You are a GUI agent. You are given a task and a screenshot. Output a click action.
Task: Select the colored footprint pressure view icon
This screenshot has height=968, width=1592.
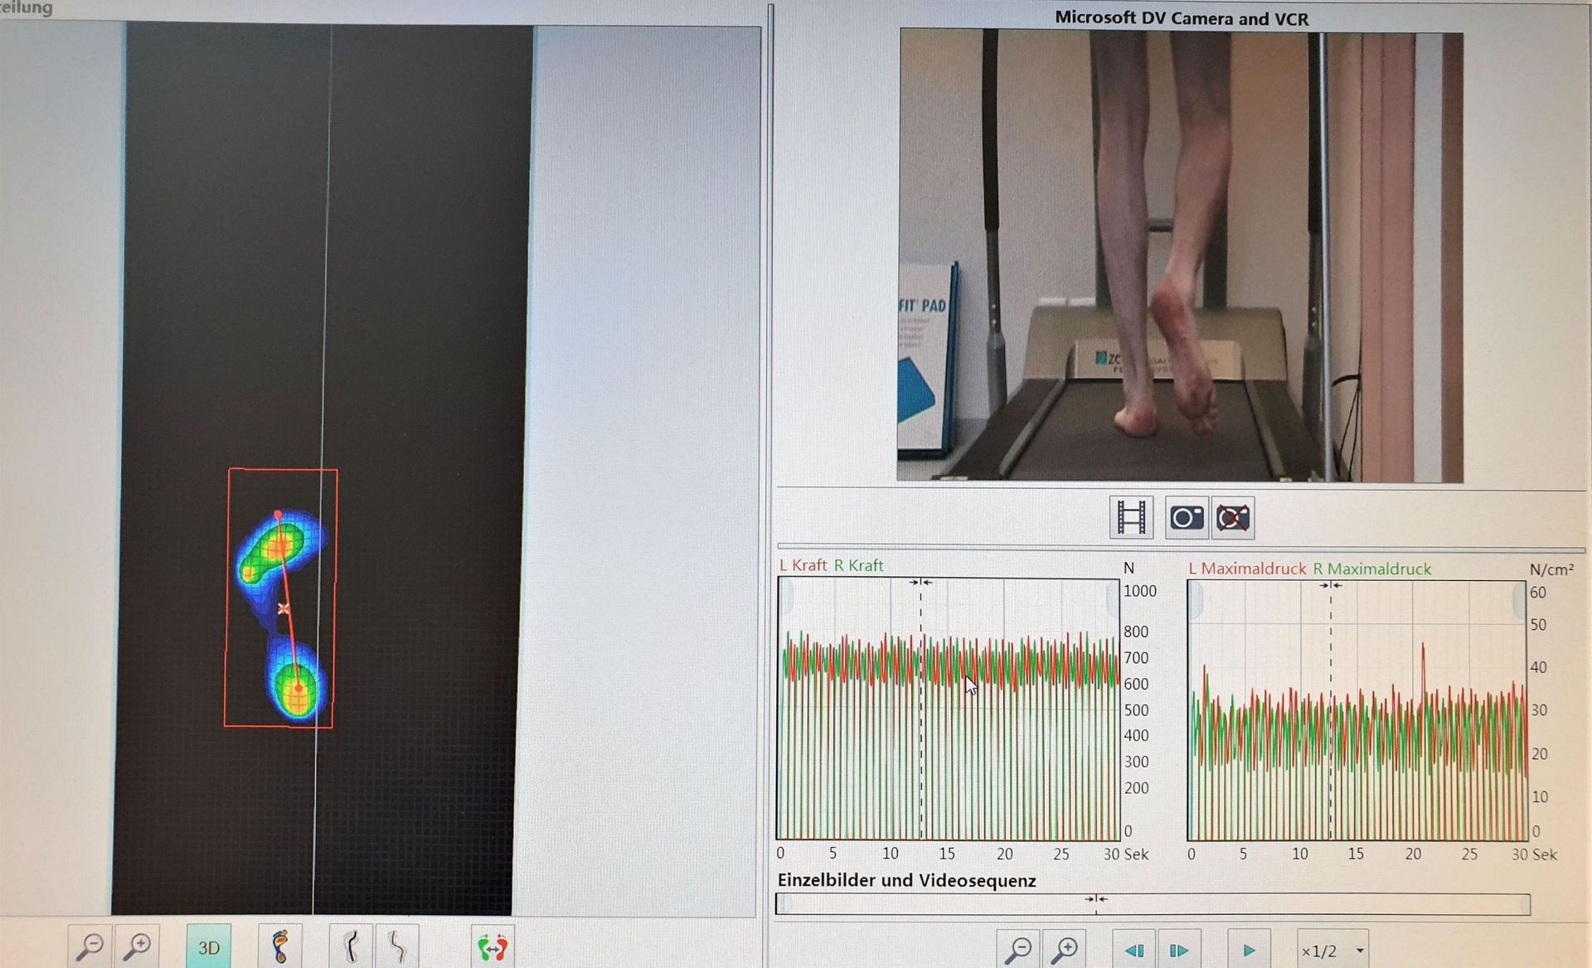coord(280,946)
